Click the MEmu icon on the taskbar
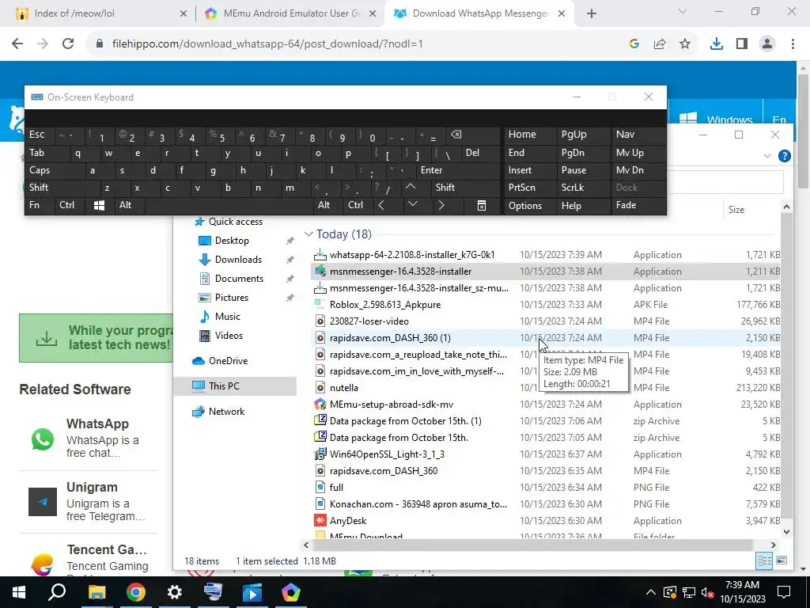 point(291,592)
